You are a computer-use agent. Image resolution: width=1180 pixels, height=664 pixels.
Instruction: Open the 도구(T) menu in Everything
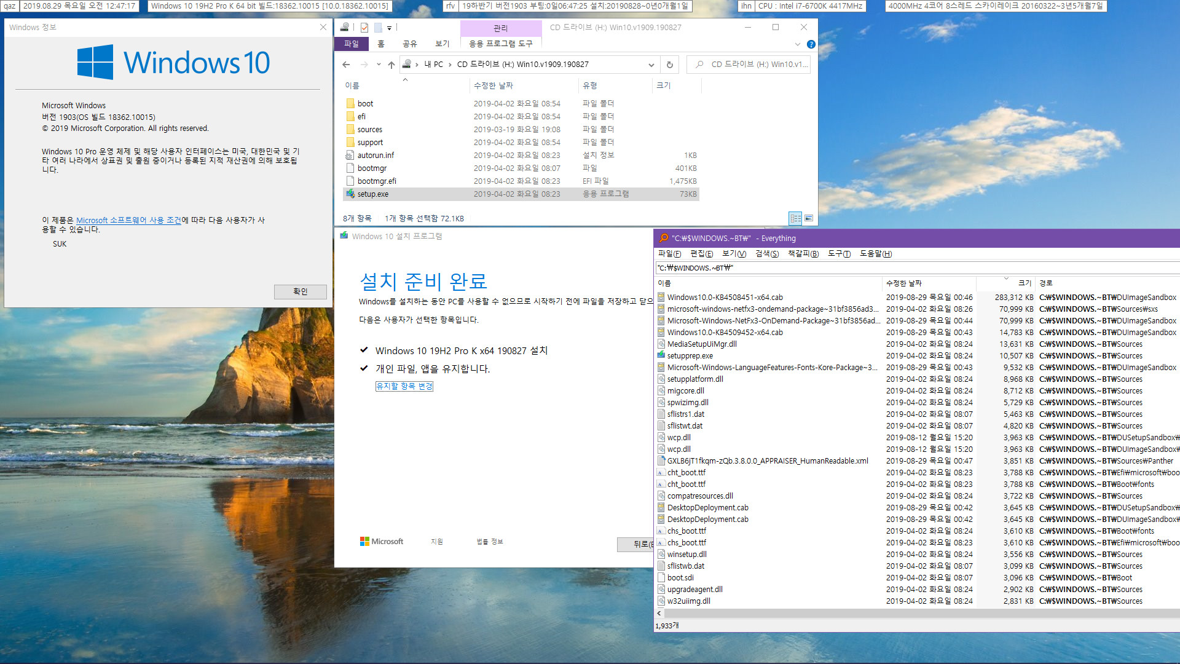(x=839, y=254)
